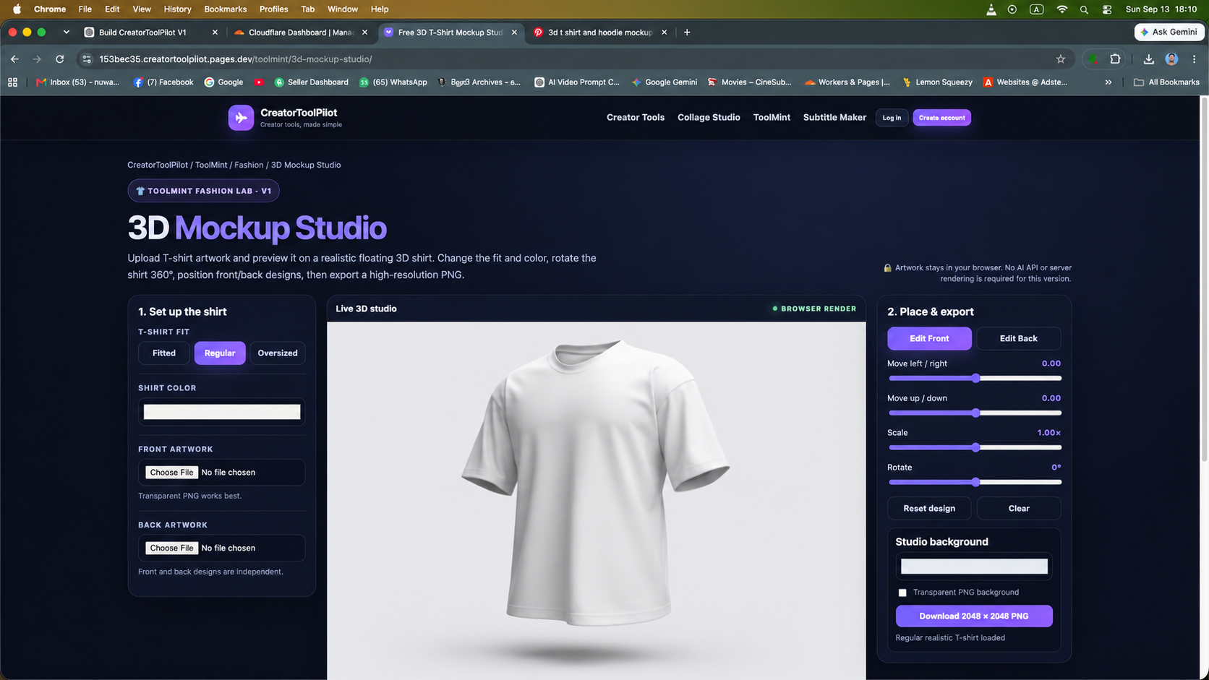The image size is (1209, 680).
Task: Open macOS Control Center icon
Action: click(x=1107, y=9)
